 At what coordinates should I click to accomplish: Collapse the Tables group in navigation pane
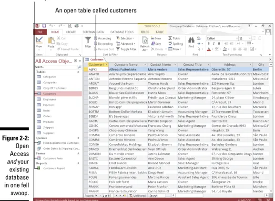(78, 72)
